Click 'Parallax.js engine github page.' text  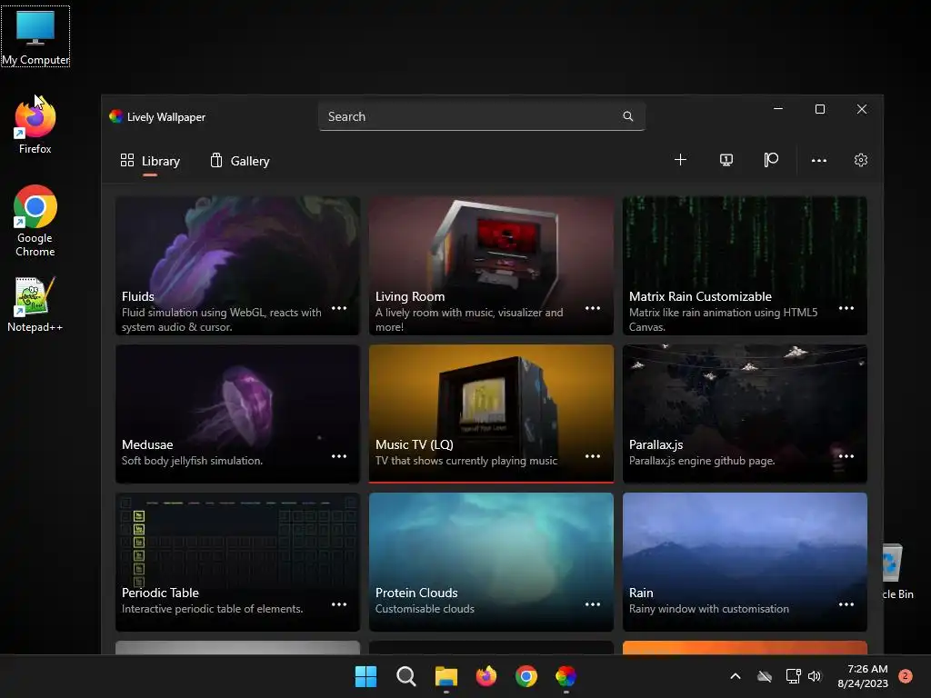702,461
